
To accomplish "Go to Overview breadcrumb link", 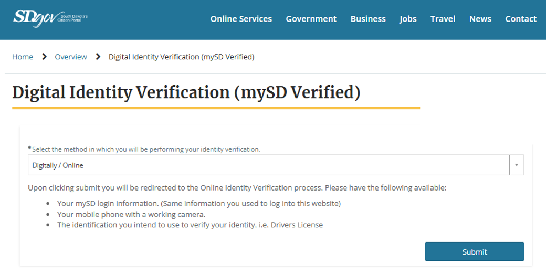I will pyautogui.click(x=71, y=57).
